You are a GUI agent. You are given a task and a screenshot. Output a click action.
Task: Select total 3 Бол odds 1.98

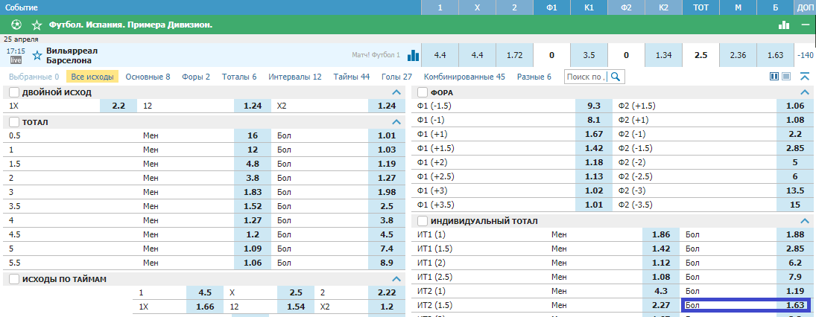click(387, 192)
